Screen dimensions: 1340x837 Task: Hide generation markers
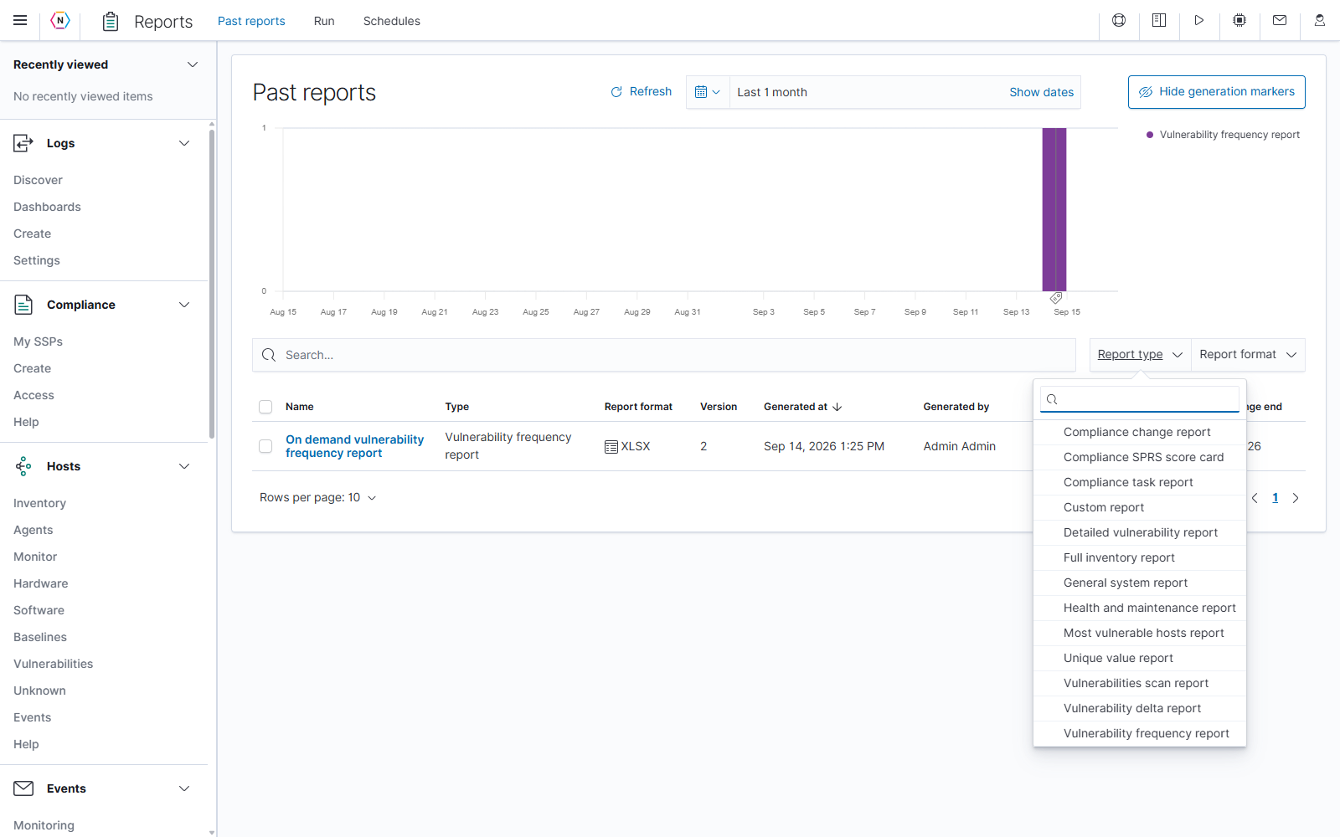click(x=1216, y=92)
